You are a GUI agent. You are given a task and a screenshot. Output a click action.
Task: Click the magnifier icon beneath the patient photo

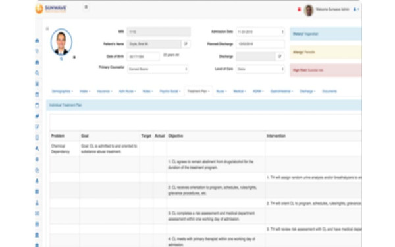click(x=61, y=59)
